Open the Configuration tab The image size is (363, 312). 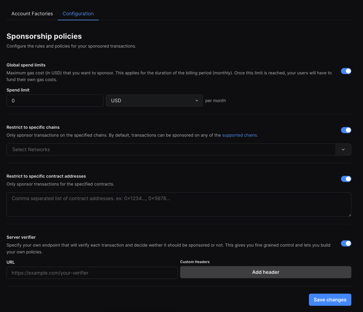coord(78,14)
